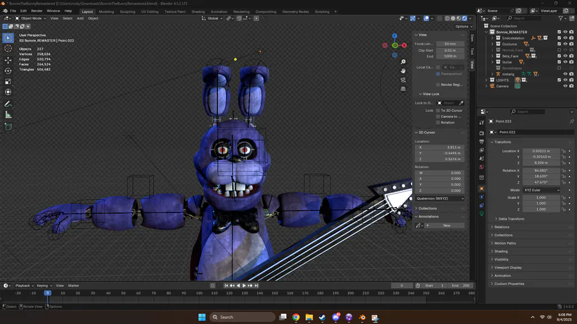Viewport: 577px width, 324px height.
Task: Open the Item sidebar tab
Action: pyautogui.click(x=472, y=38)
